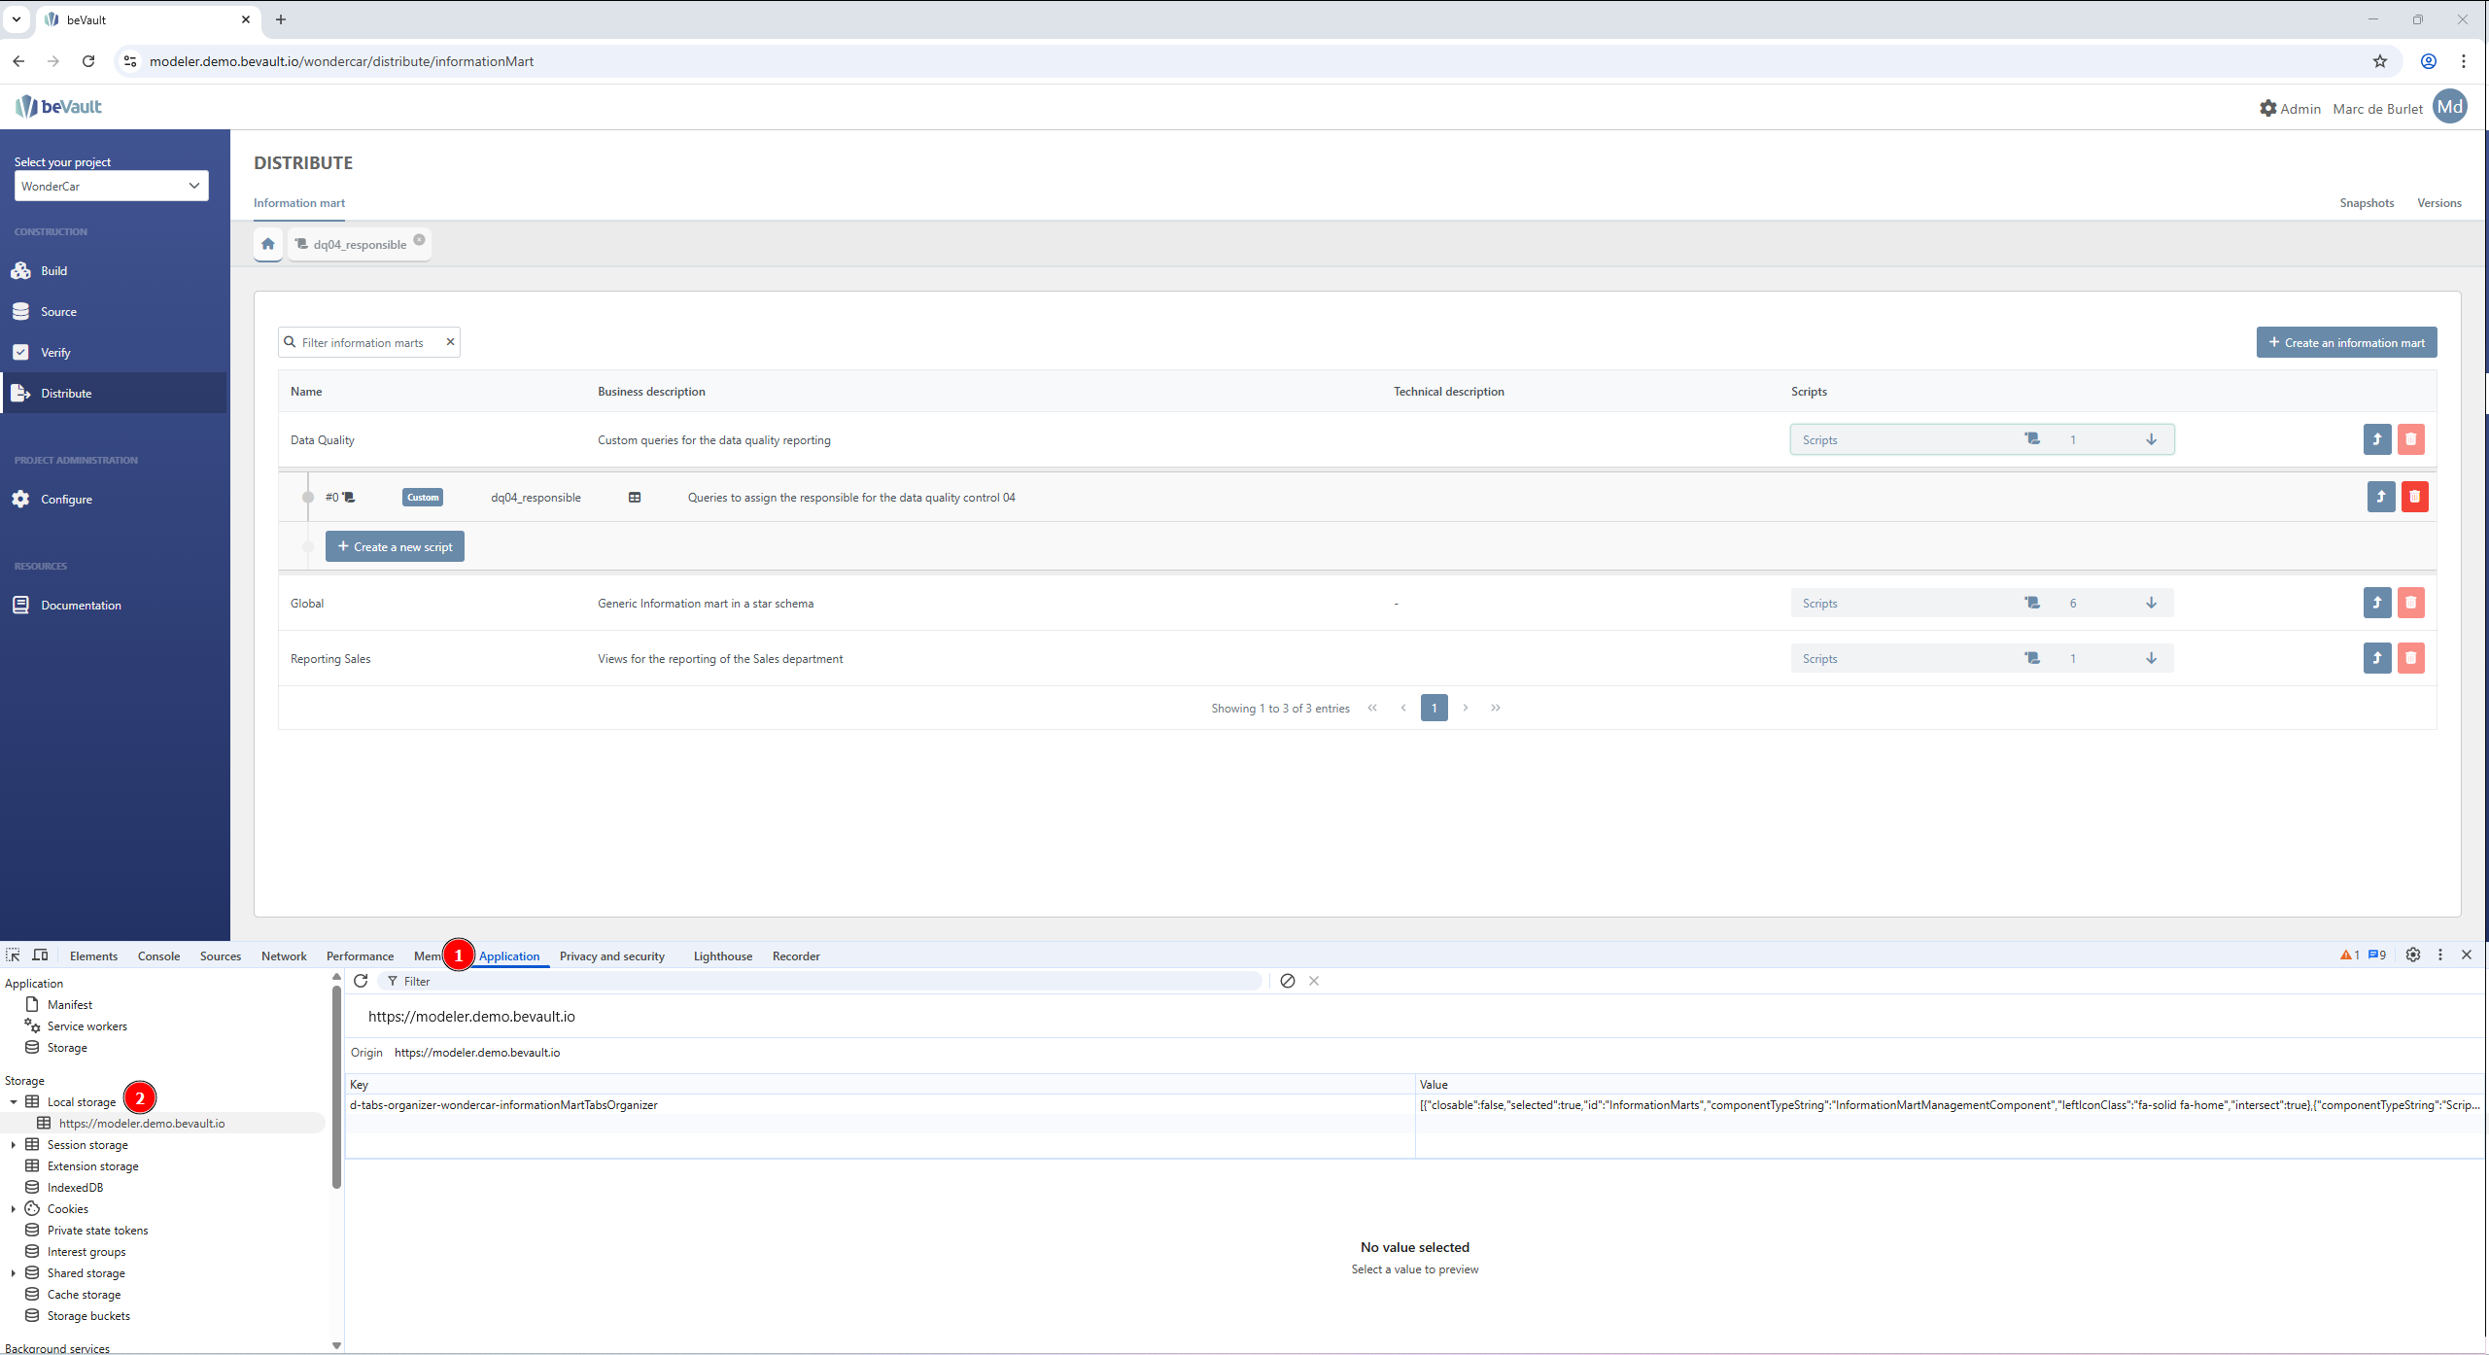Screen dimensions: 2489x1355
Task: Click Create an information mart button
Action: pos(2345,342)
